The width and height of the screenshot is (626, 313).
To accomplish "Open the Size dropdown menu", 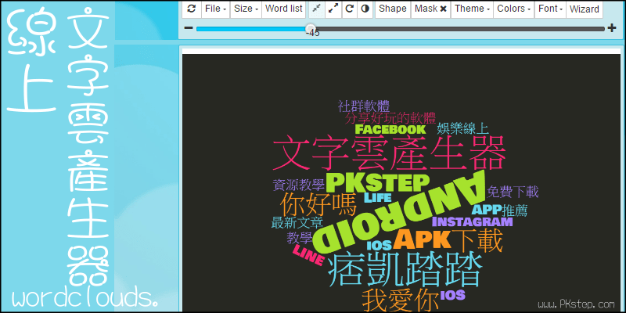I will [x=246, y=9].
